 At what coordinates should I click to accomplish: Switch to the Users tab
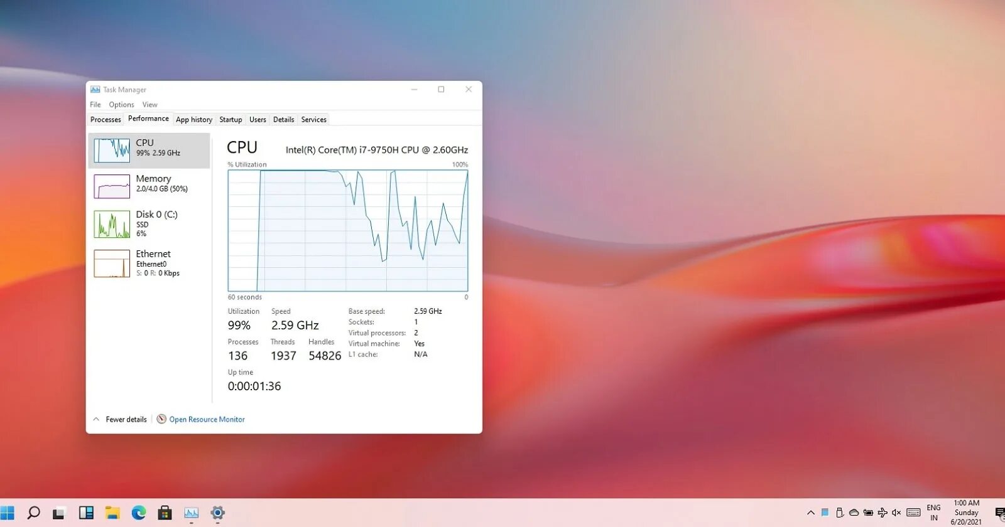[258, 119]
